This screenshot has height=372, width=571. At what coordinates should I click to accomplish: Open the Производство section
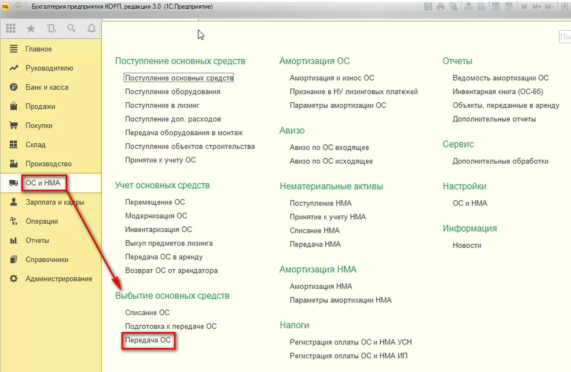(x=51, y=164)
